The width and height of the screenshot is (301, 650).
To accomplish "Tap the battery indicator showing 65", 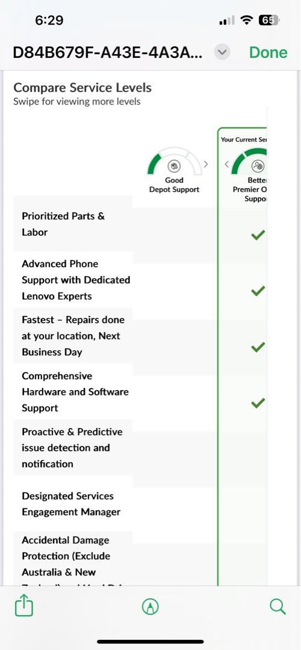I will point(269,20).
